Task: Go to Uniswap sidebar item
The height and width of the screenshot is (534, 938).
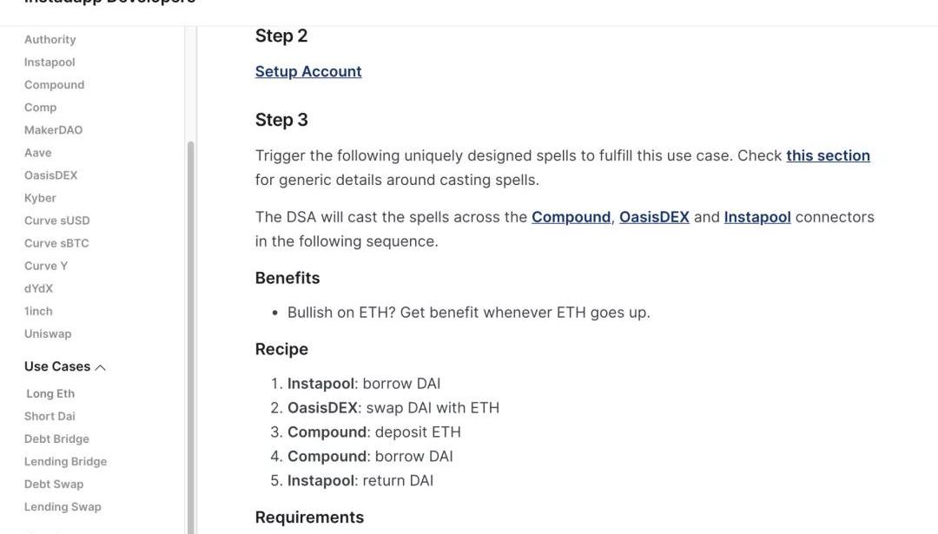Action: (x=48, y=333)
